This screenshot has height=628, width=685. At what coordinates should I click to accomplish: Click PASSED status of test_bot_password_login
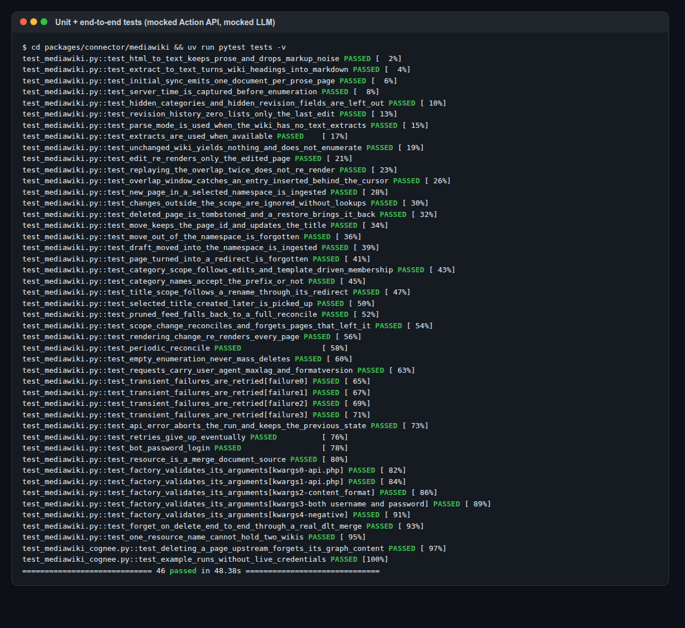[x=228, y=448]
